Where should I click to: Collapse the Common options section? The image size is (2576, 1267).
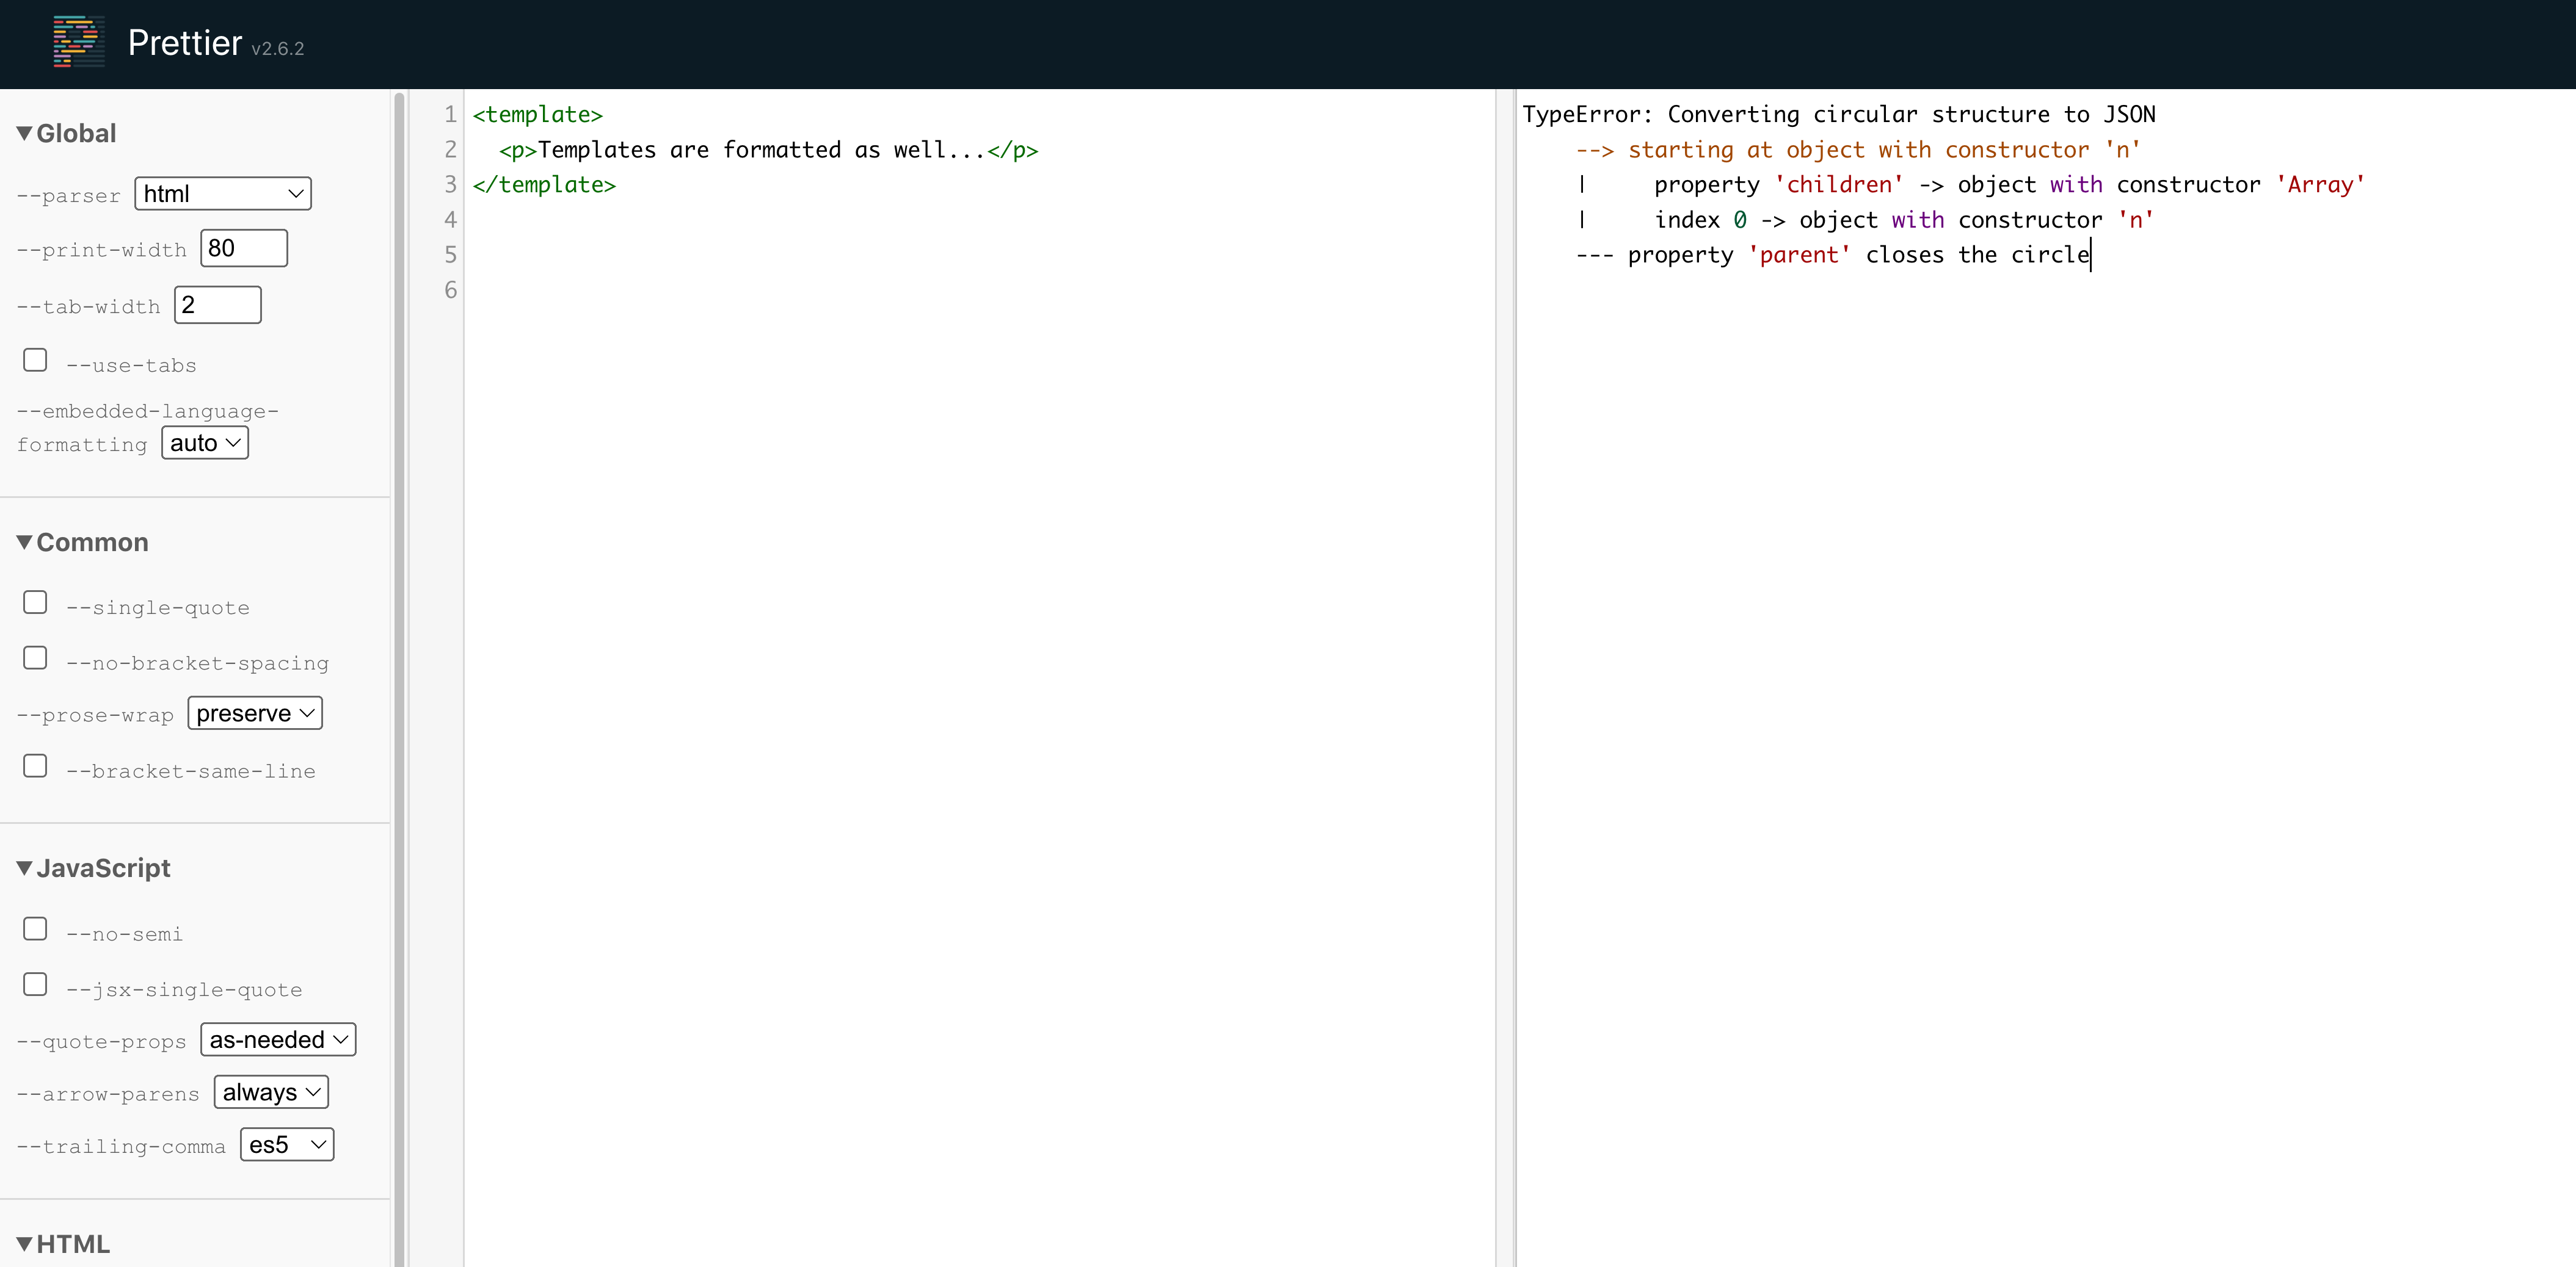point(82,541)
